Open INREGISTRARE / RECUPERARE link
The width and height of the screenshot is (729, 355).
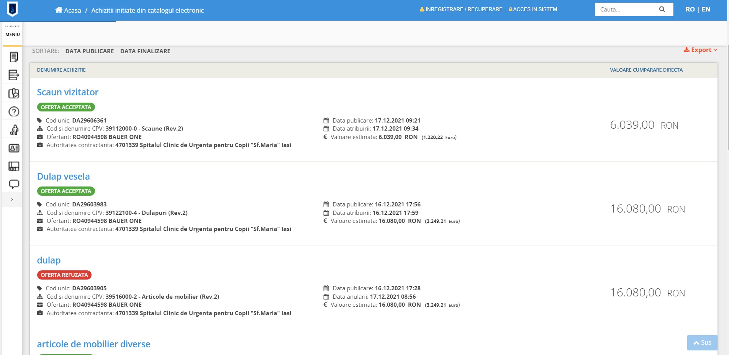461,9
